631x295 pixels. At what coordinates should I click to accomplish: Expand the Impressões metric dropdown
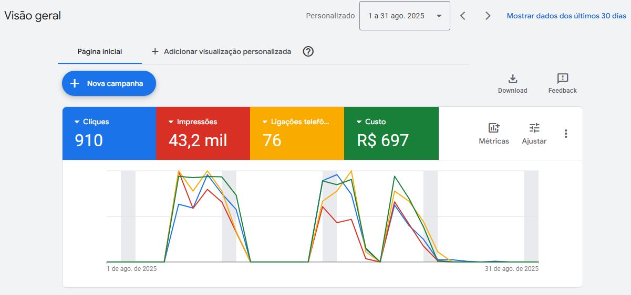pos(172,122)
